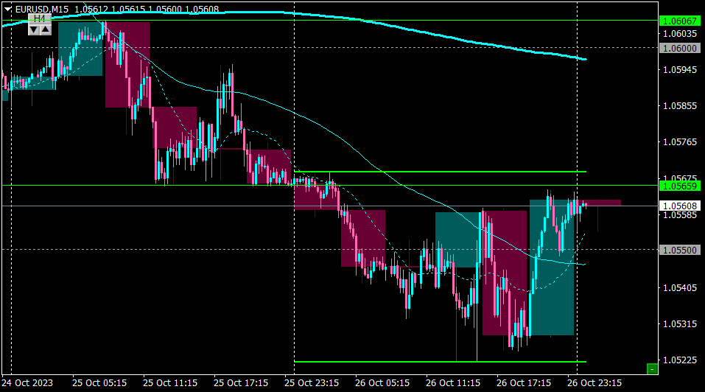The image size is (705, 392).
Task: Click the 1.05855 price scale value
Action: [x=680, y=105]
